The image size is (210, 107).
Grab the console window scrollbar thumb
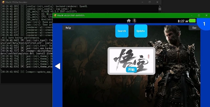click(x=160, y=9)
